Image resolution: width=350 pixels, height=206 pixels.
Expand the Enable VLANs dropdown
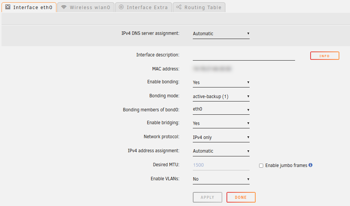tap(221, 179)
